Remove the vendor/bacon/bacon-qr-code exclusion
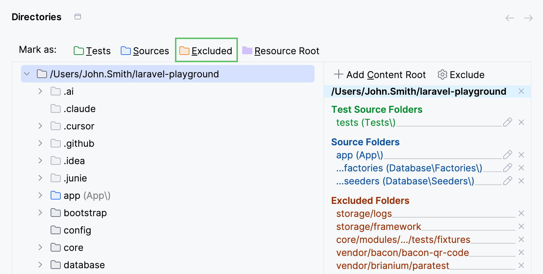Image resolution: width=543 pixels, height=274 pixels. pyautogui.click(x=521, y=252)
